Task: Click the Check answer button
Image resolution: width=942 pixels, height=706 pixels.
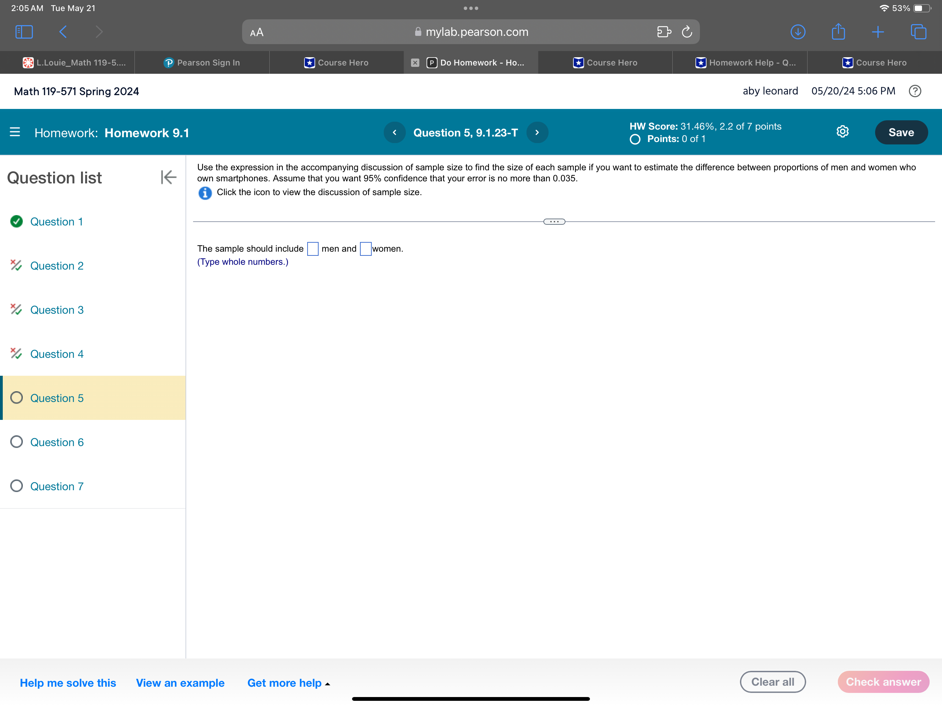Action: click(x=884, y=682)
